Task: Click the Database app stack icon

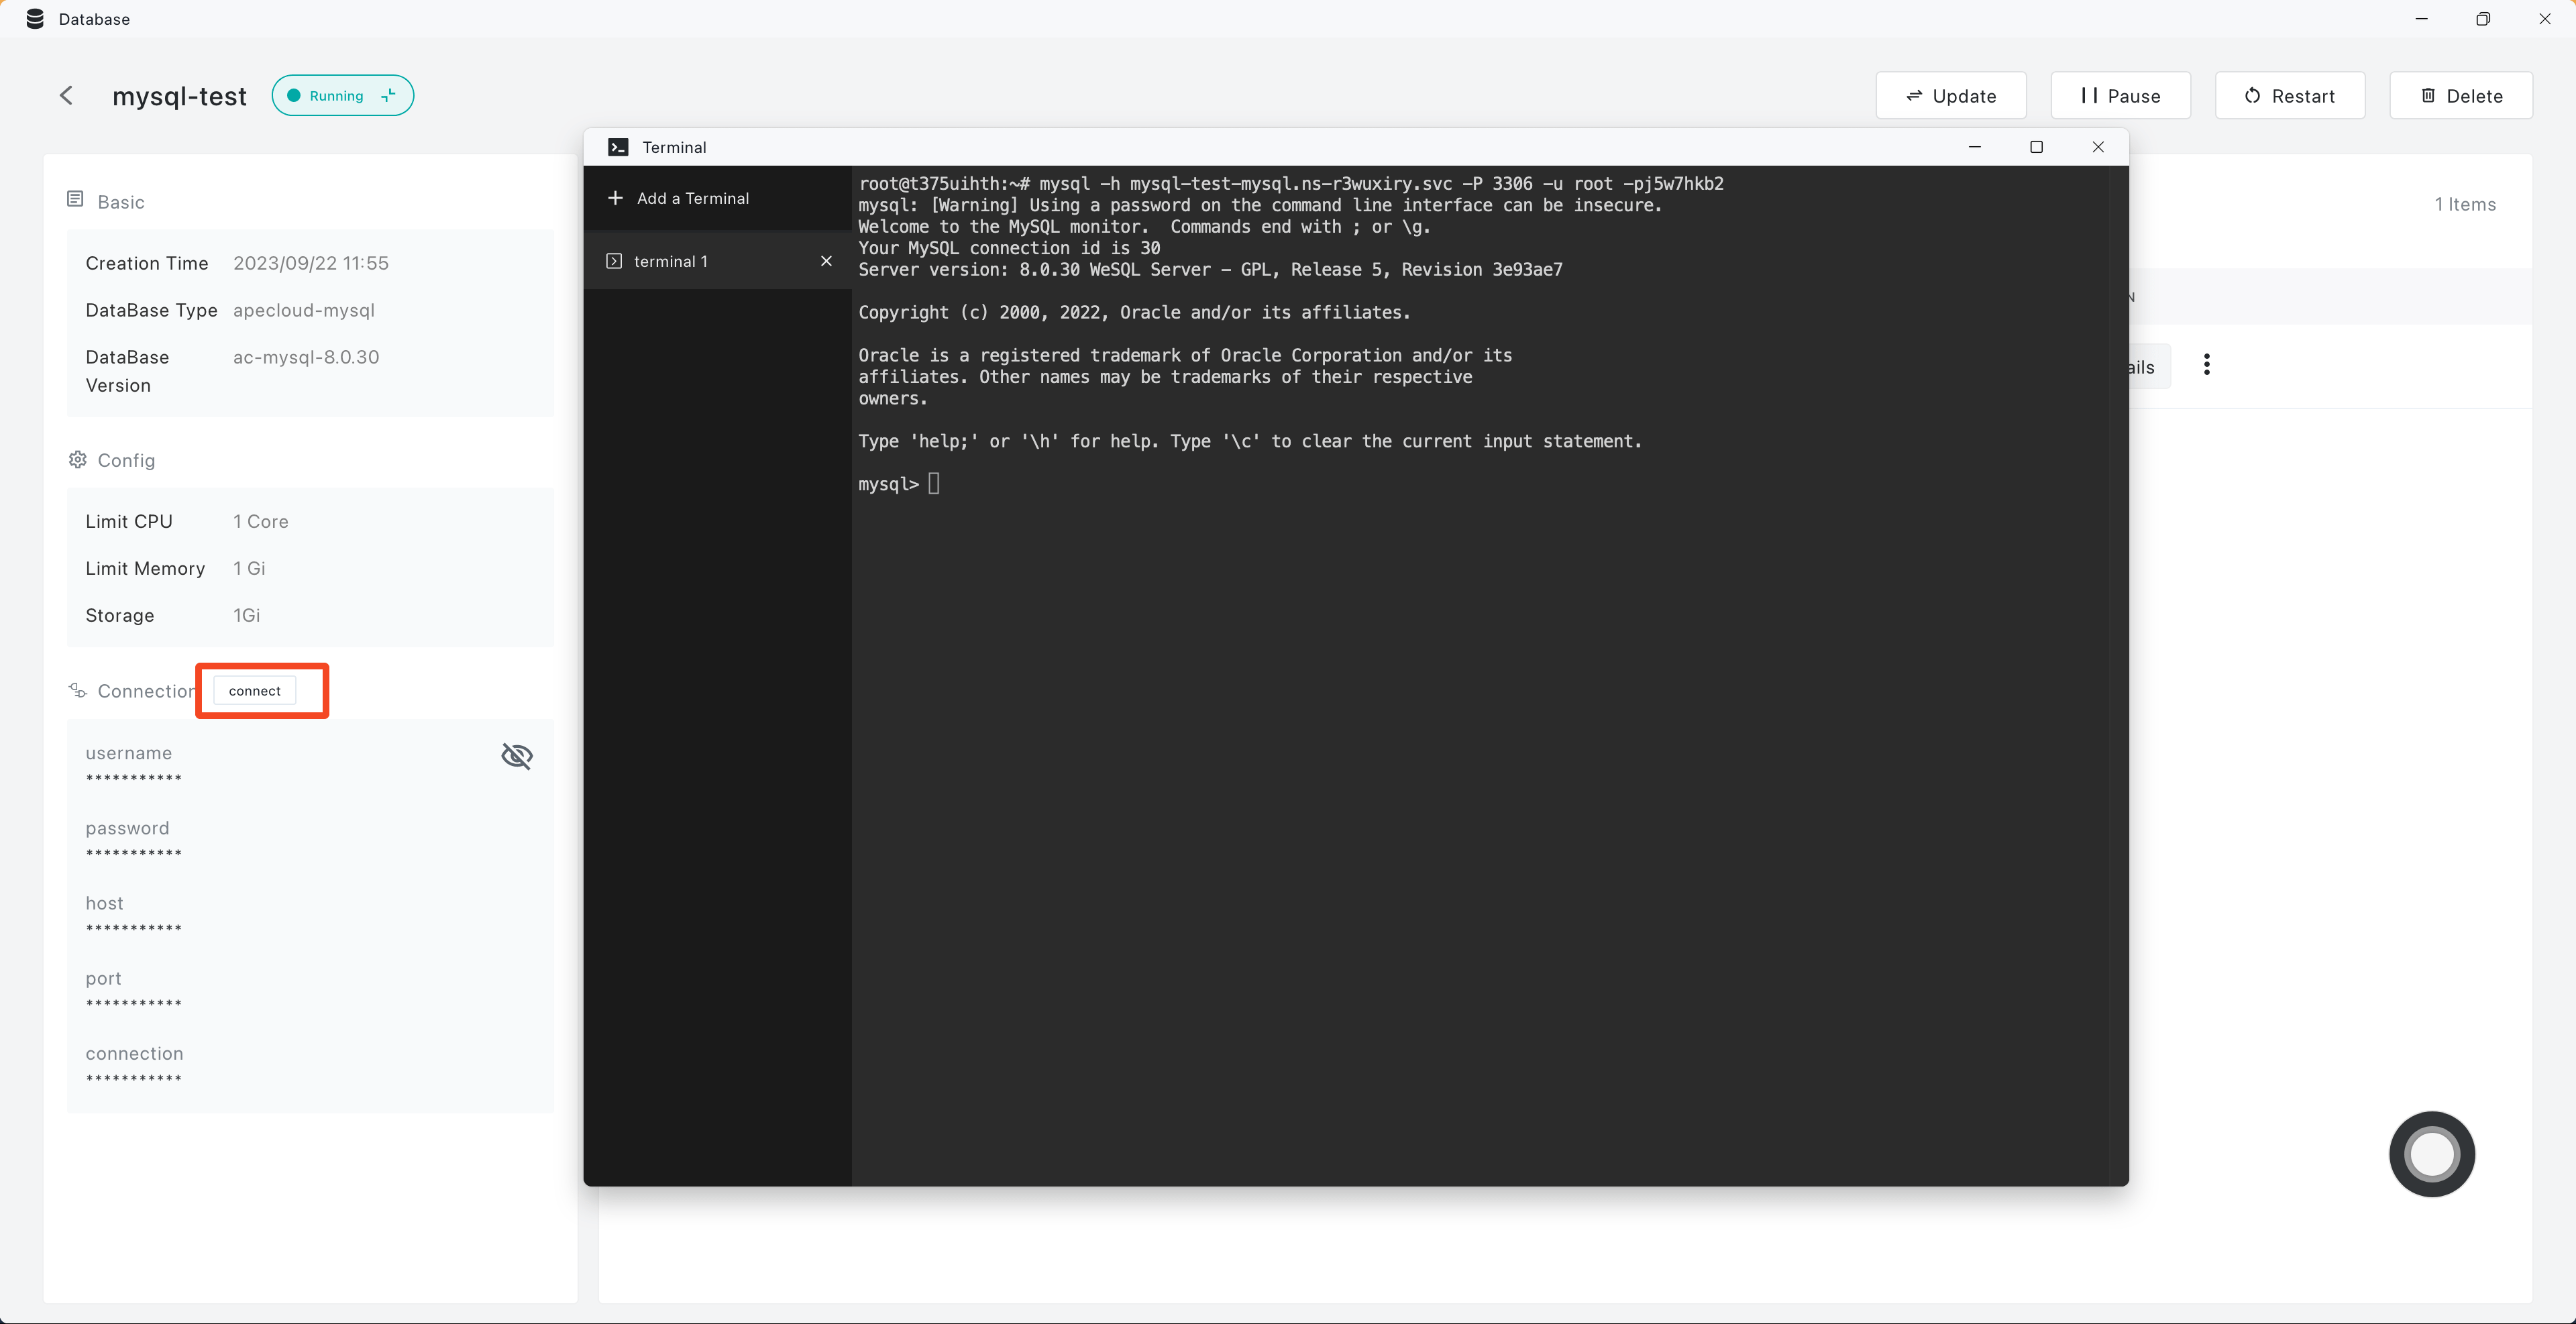Action: (x=35, y=19)
